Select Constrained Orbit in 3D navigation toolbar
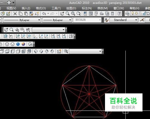Screen dimensions: 150x119 click(17, 30)
